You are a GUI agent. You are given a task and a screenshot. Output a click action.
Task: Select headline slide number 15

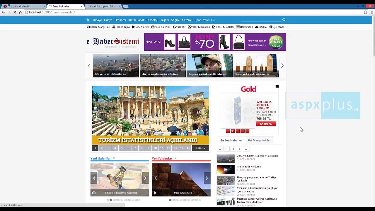coord(188,148)
